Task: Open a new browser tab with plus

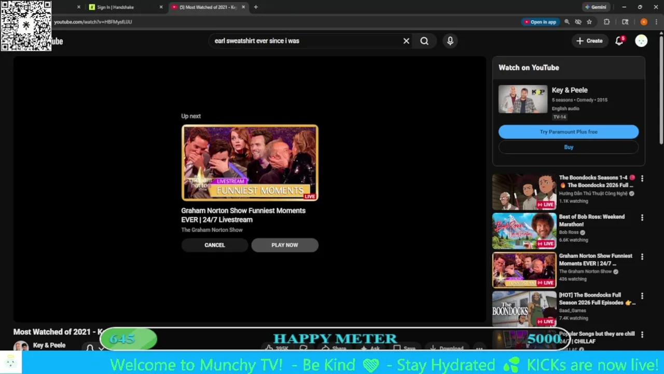Action: pos(256,7)
